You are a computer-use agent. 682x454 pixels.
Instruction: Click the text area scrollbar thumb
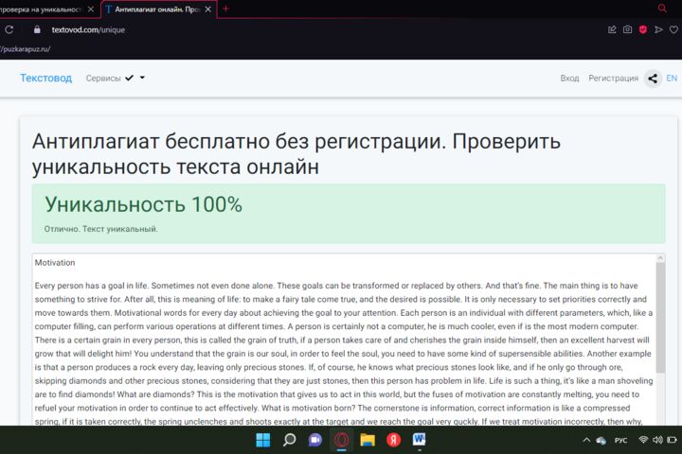pos(660,317)
